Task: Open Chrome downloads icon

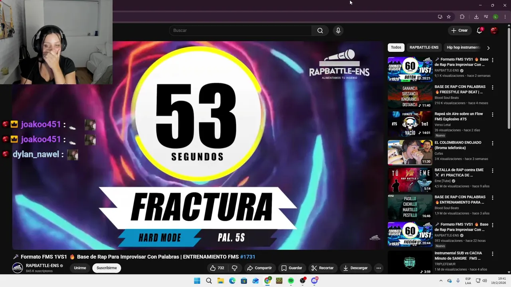Action: tap(476, 17)
